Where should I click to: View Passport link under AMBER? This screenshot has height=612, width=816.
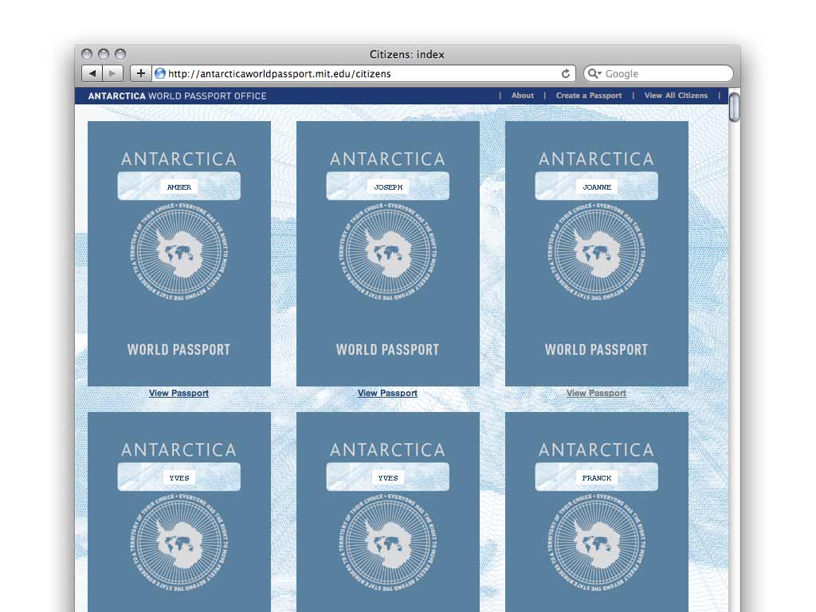coord(178,393)
